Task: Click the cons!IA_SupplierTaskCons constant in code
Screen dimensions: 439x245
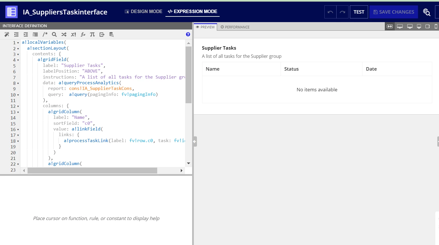Action: pos(100,88)
